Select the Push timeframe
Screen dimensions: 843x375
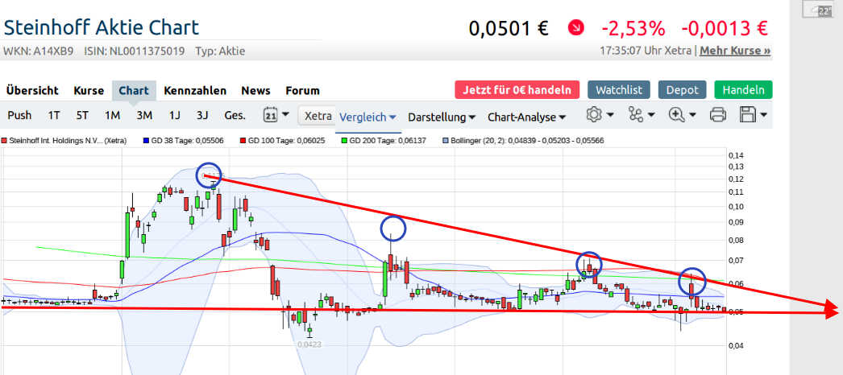[x=19, y=115]
